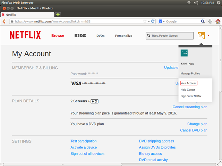The image size is (222, 166).
Task: Open the Browse menu
Action: click(x=58, y=36)
